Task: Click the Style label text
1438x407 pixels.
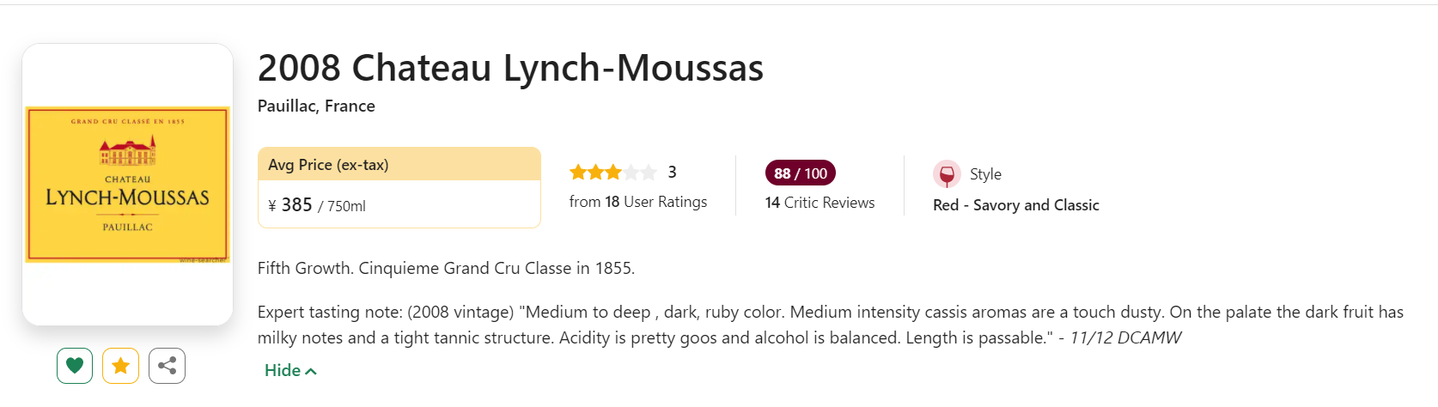Action: coord(985,174)
